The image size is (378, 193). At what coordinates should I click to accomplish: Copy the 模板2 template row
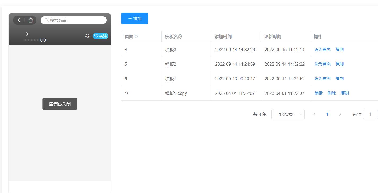point(339,64)
